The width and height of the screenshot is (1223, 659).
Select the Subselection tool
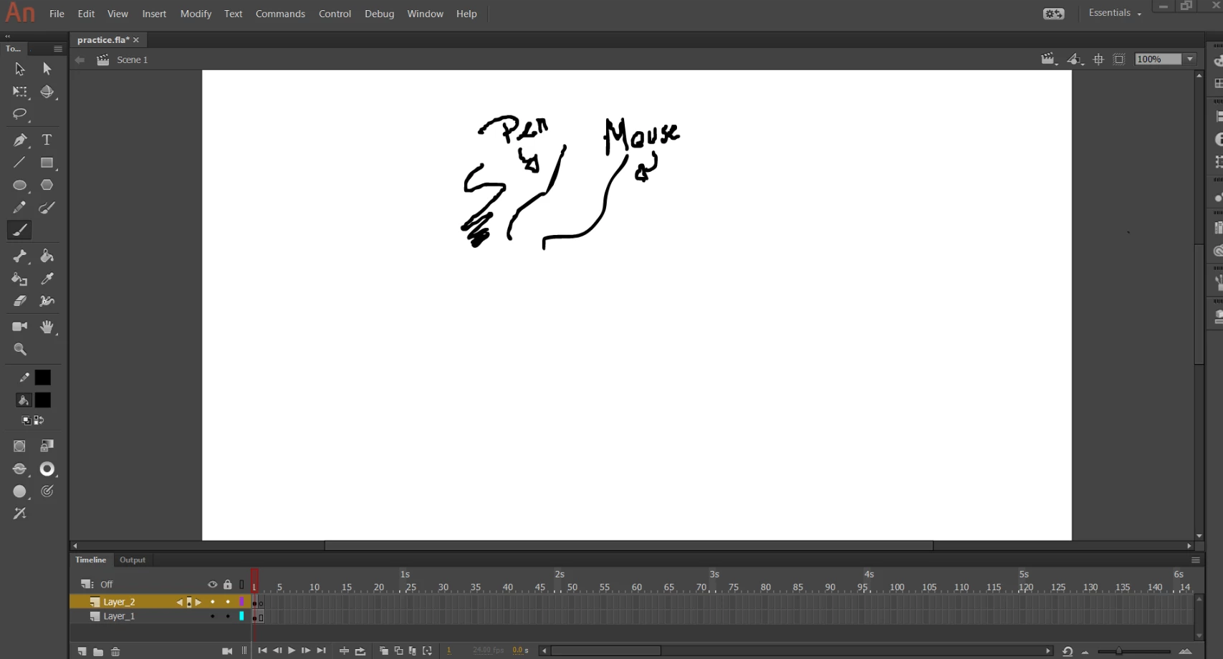[x=47, y=69]
